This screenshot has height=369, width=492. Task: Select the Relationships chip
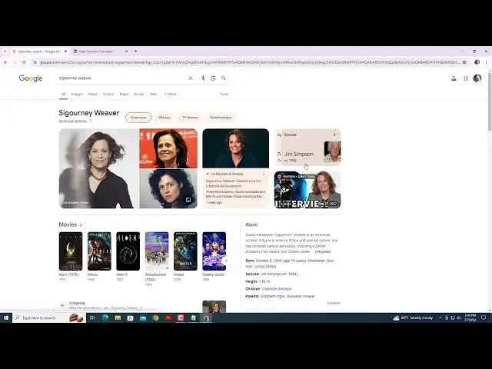(x=221, y=118)
